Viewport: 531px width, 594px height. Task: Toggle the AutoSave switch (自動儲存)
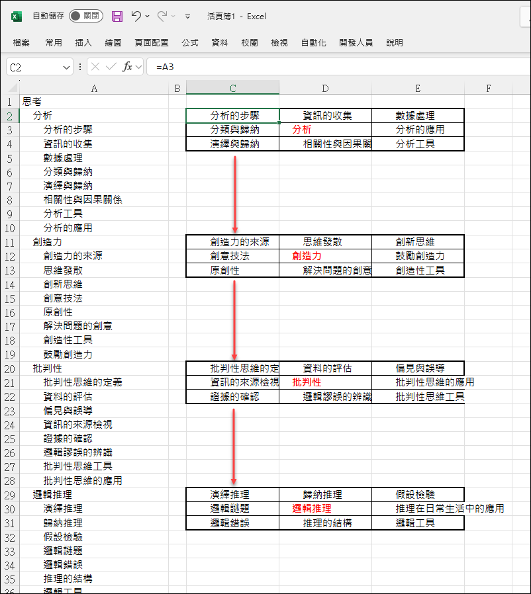[86, 16]
